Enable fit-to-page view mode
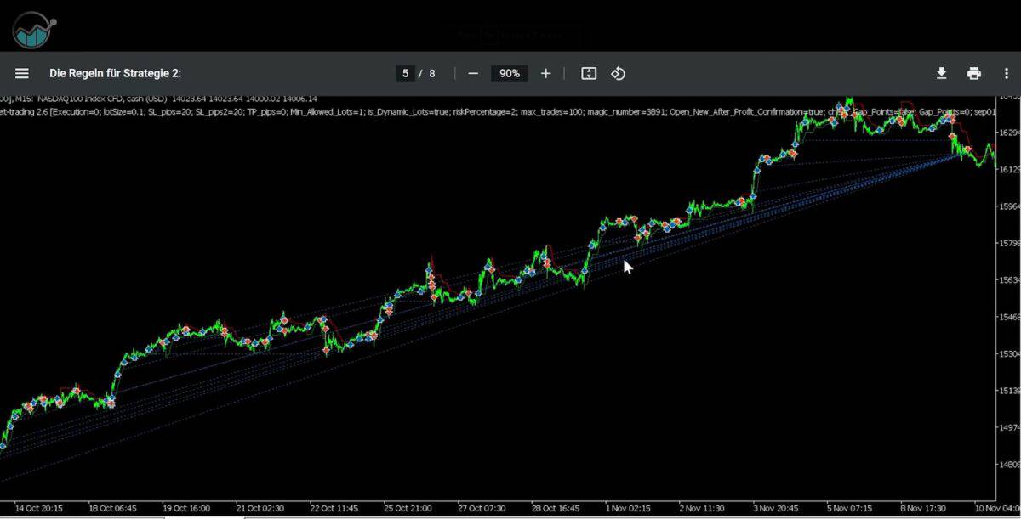Image resolution: width=1021 pixels, height=519 pixels. 588,73
